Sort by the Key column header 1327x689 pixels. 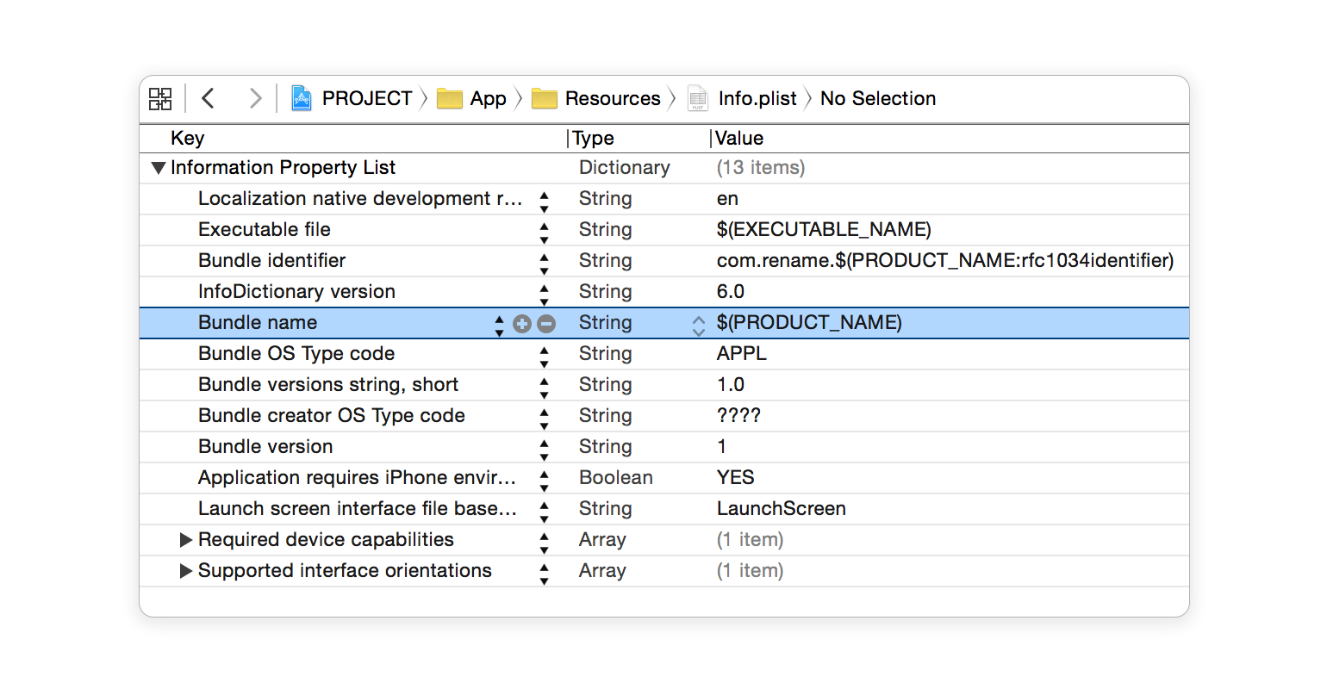[x=187, y=139]
